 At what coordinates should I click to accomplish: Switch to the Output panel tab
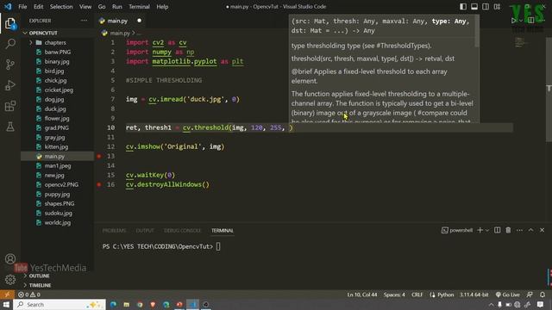(145, 231)
